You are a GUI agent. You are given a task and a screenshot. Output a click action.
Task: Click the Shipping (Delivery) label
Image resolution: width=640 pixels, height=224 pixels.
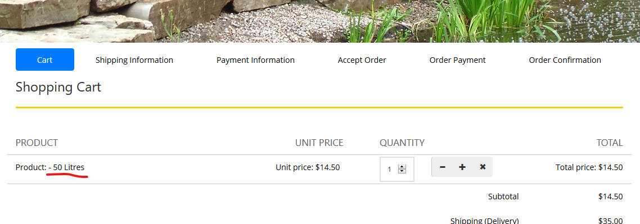484,221
